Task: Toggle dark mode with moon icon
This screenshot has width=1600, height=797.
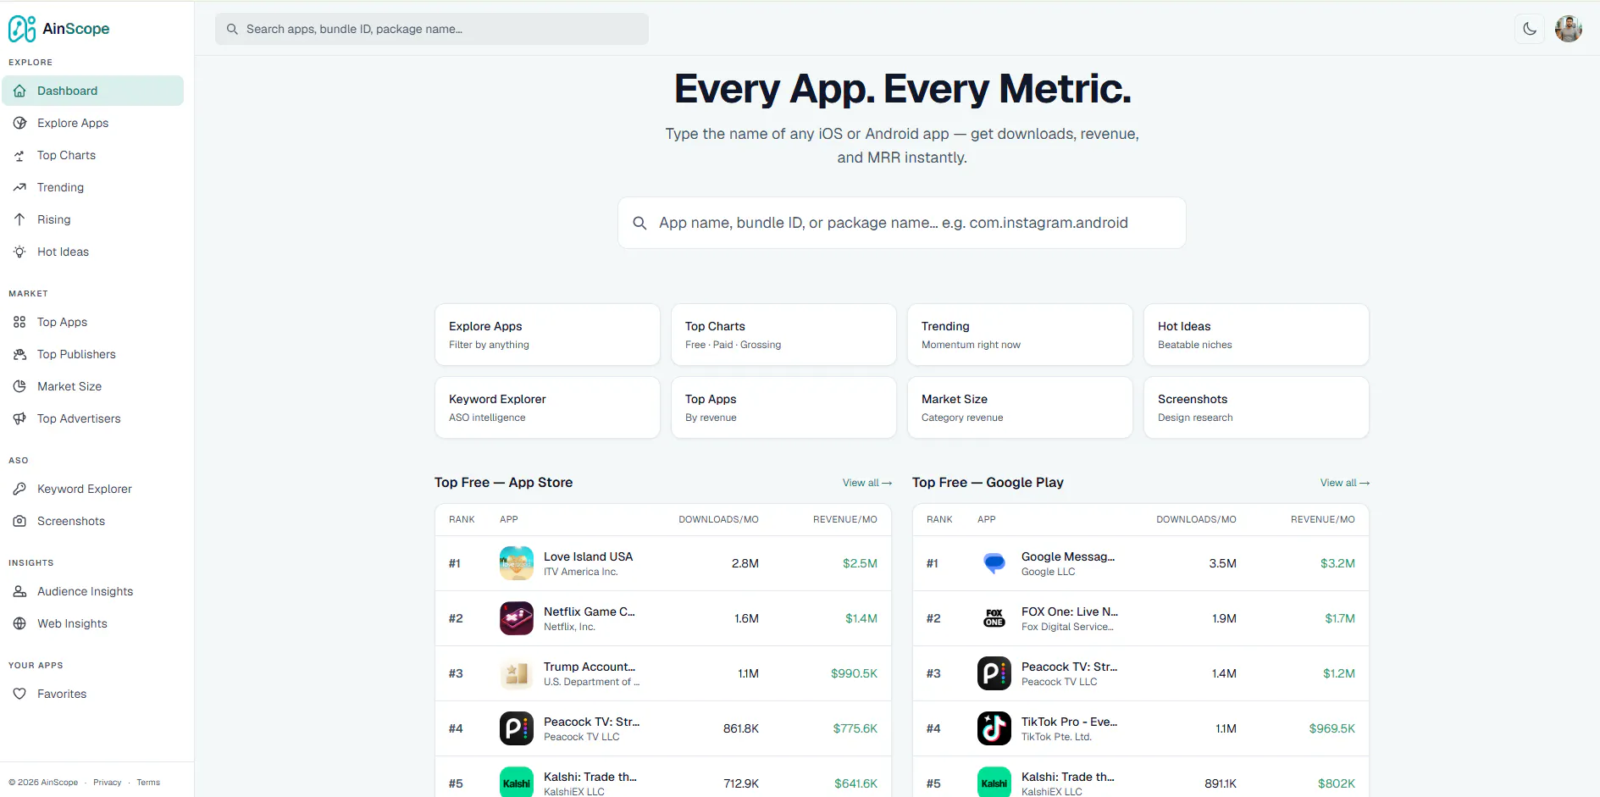Action: [x=1530, y=29]
